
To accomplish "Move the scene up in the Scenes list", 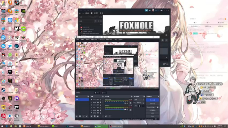I will (x=84, y=116).
